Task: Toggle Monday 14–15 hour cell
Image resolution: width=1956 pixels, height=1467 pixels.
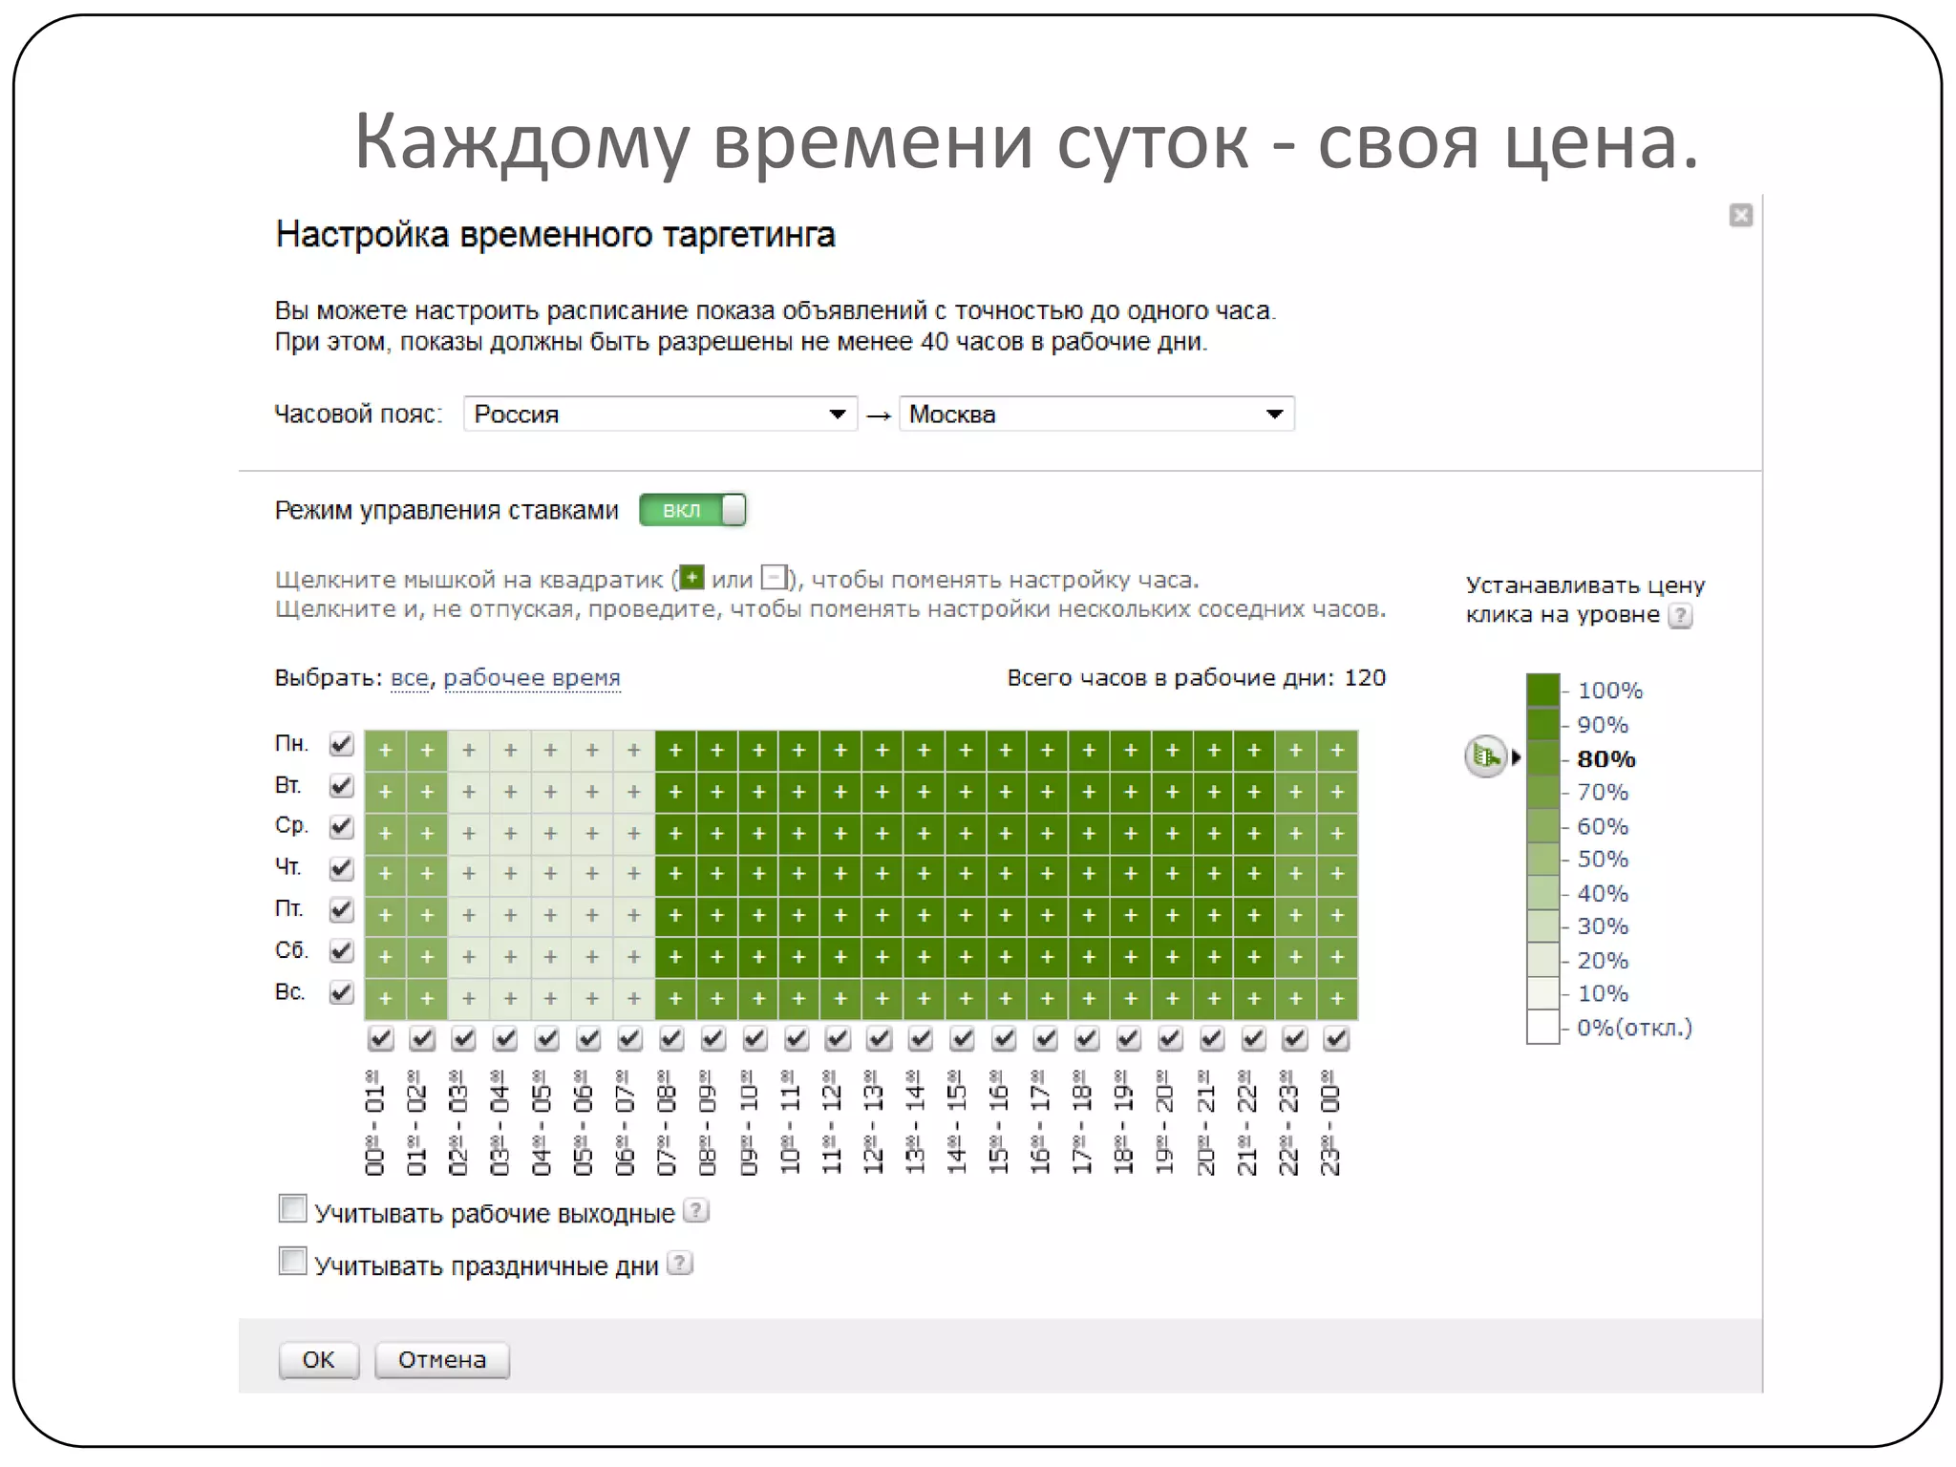Action: [966, 751]
